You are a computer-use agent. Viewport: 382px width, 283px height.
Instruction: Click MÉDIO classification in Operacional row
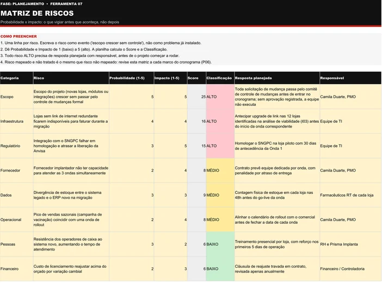[220, 219]
